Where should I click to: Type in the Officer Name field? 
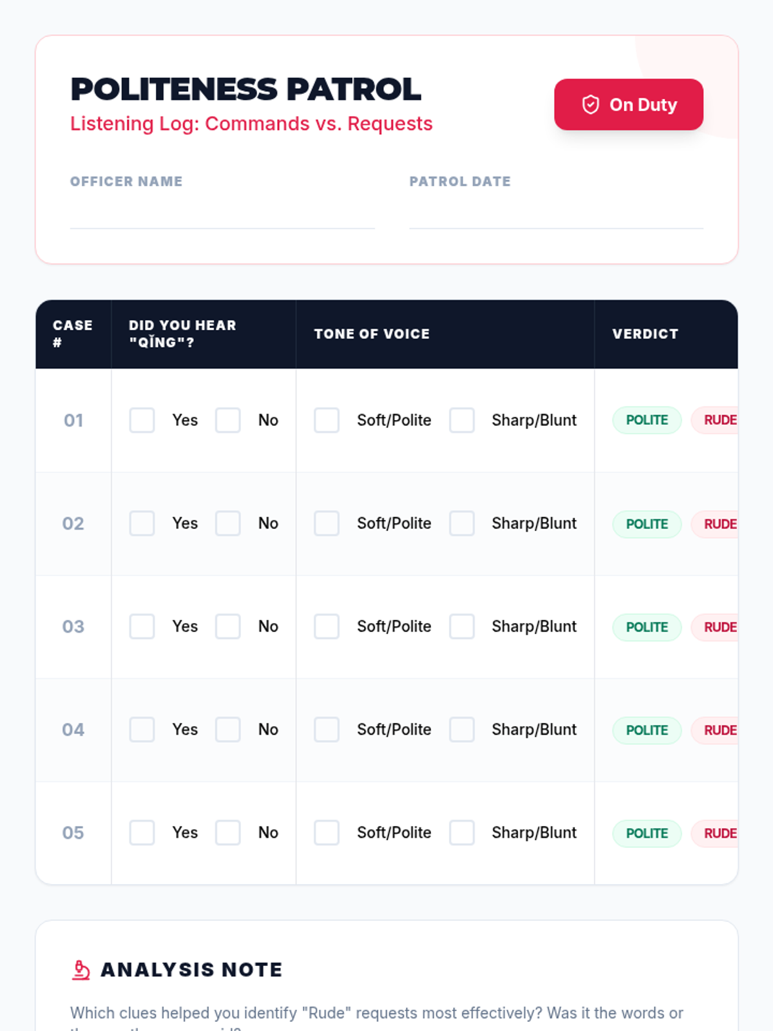pos(222,213)
